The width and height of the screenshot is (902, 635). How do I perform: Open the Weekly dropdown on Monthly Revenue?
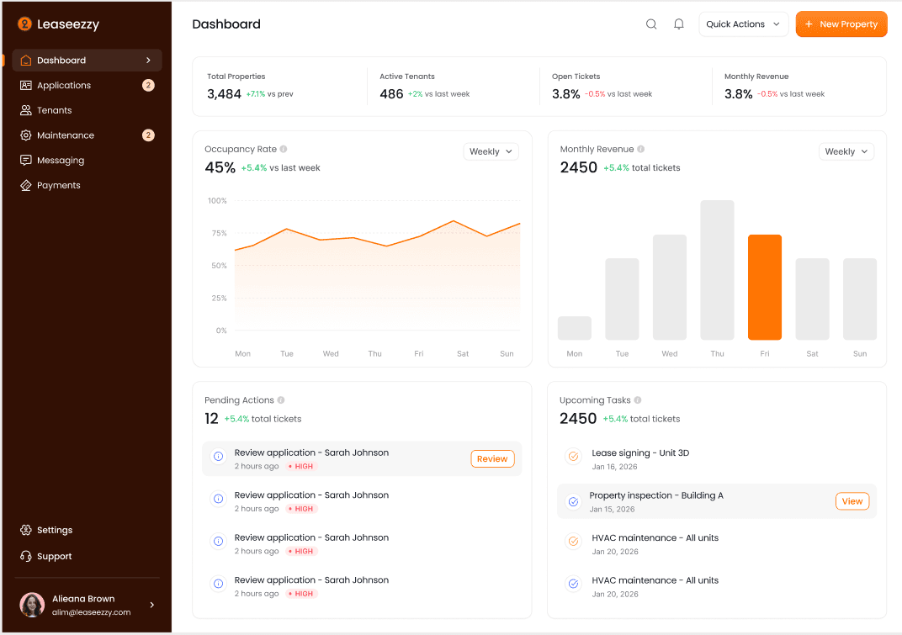pyautogui.click(x=846, y=151)
